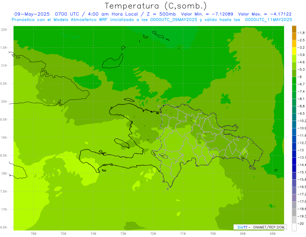
Task: Click the '-9.5' colorbar value
Action: pyautogui.click(x=301, y=114)
